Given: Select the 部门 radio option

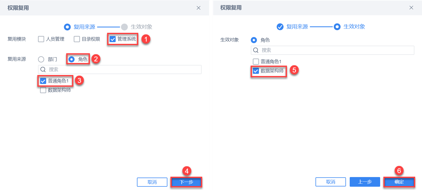Looking at the screenshot, I should (x=41, y=59).
